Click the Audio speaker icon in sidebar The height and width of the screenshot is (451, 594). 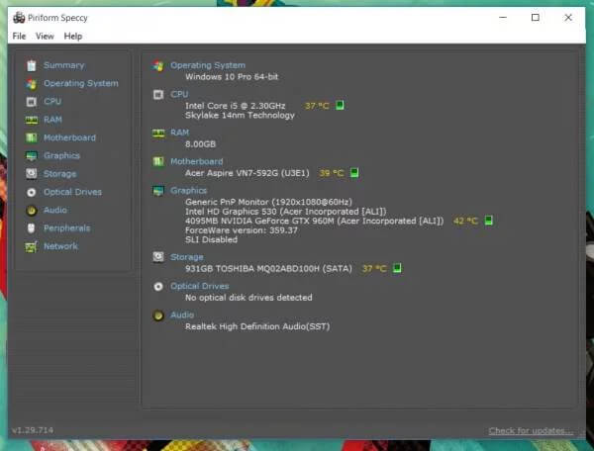point(32,211)
